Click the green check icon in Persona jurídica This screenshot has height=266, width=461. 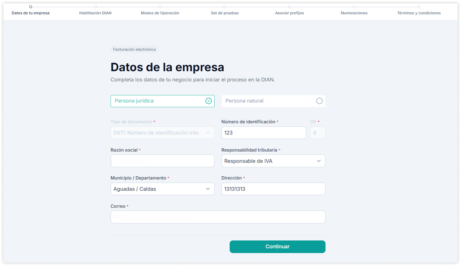tap(208, 101)
